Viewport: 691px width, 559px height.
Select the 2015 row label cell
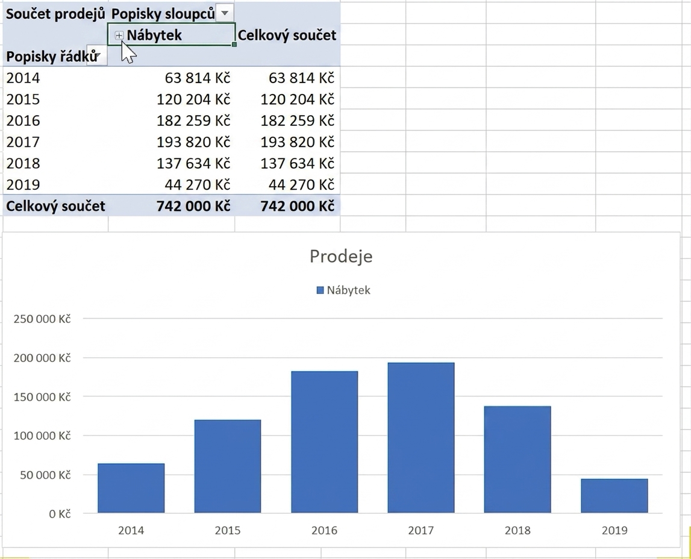55,99
